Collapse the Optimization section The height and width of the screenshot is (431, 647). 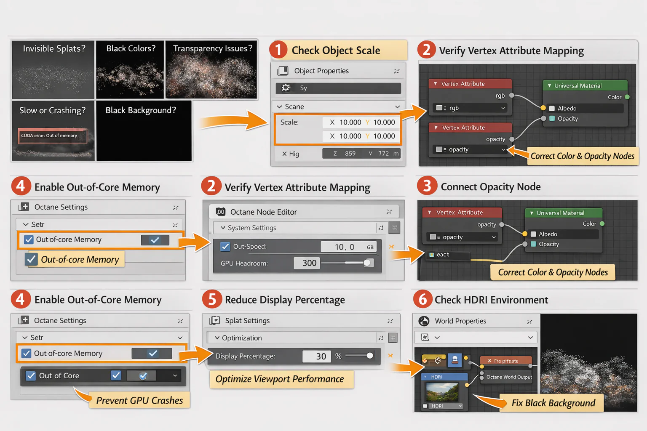217,338
